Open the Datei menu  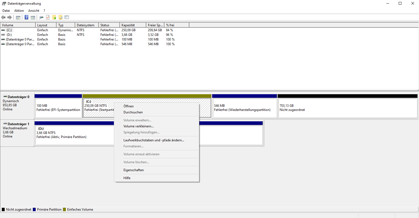pos(6,11)
